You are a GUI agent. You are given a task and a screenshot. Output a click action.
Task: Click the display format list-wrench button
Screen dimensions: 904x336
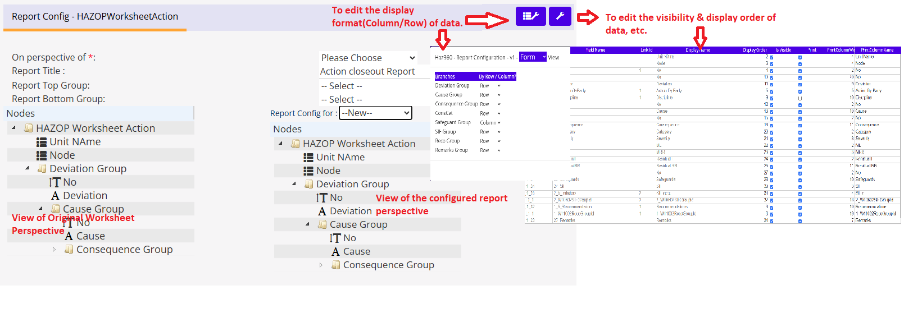click(530, 16)
